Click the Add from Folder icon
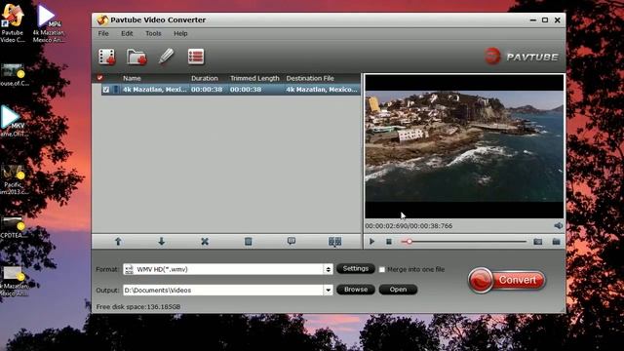624x351 pixels. point(136,57)
